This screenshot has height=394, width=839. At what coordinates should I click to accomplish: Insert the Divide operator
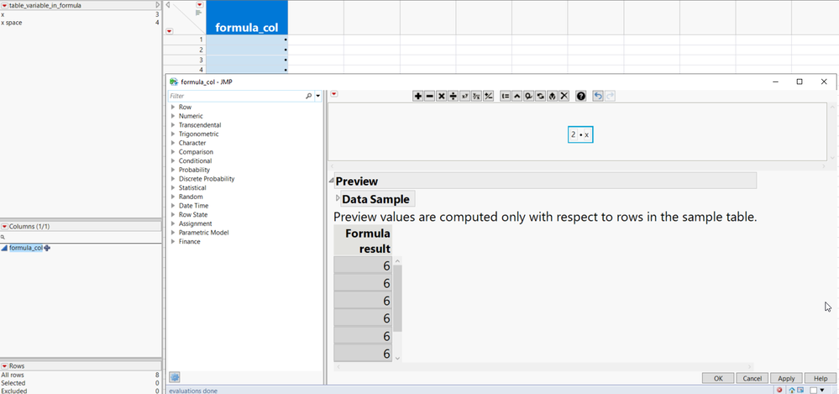click(x=453, y=96)
